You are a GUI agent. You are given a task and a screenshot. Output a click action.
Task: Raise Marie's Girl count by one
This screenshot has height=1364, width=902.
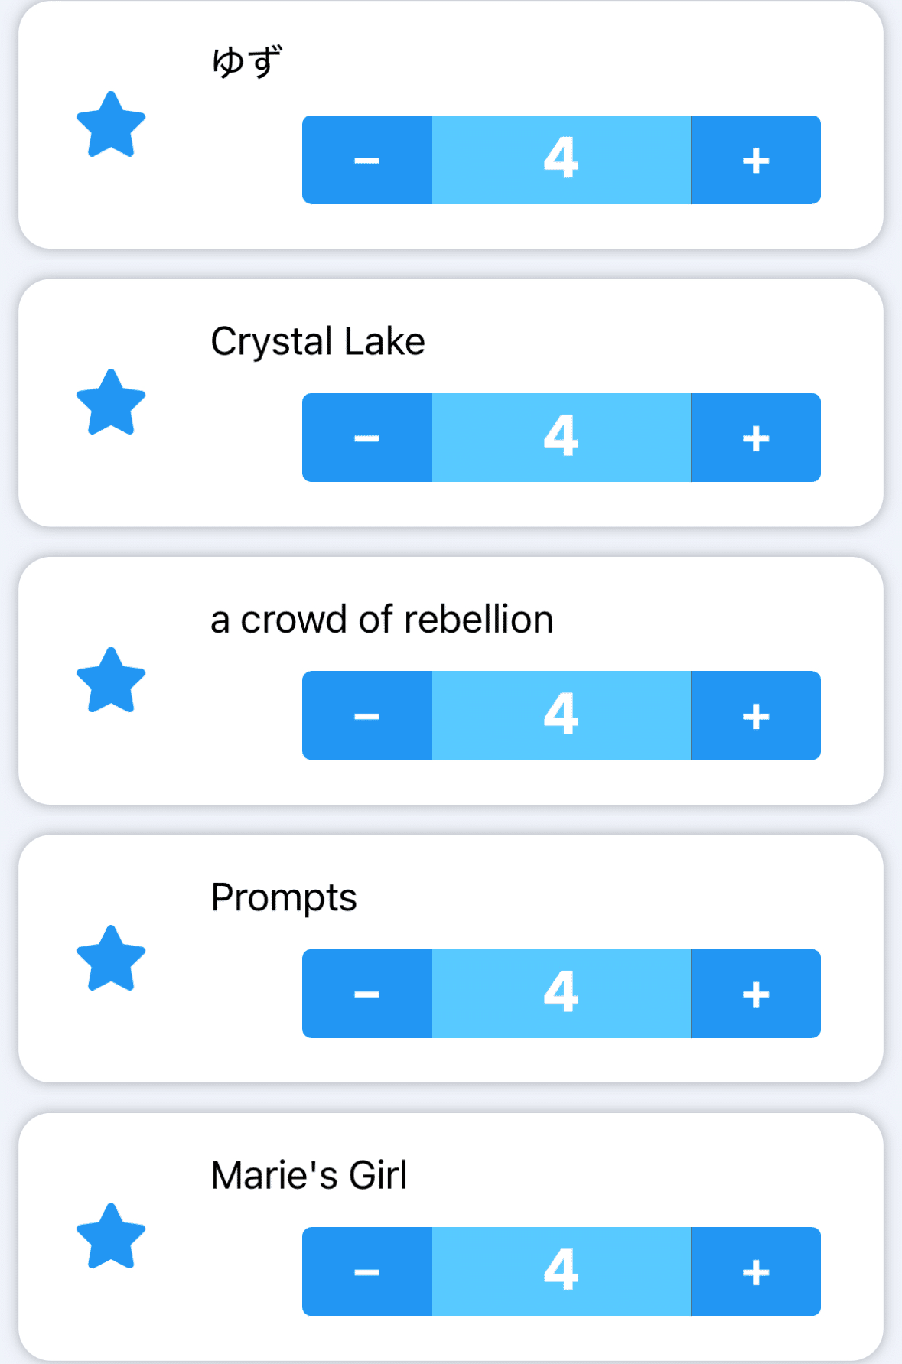click(x=755, y=1271)
